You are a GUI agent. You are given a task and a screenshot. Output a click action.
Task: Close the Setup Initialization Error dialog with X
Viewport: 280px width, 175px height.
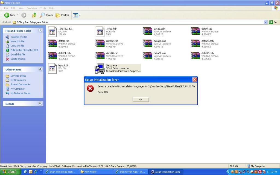pyautogui.click(x=194, y=80)
